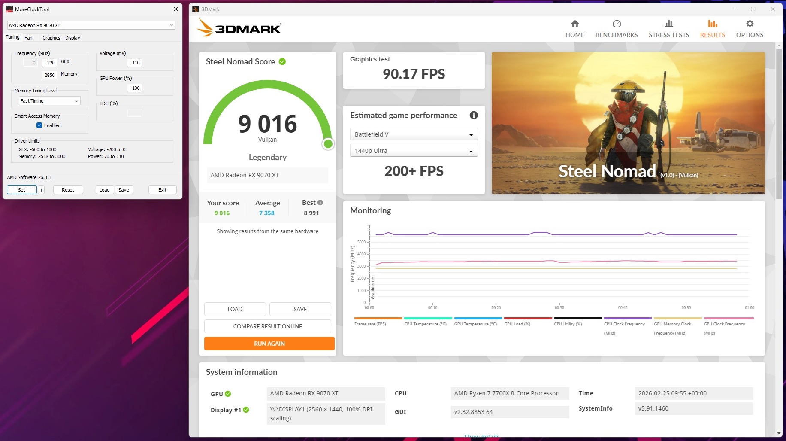Click the GPU Power field showing 100
Screen dimensions: 786x441
click(x=135, y=88)
